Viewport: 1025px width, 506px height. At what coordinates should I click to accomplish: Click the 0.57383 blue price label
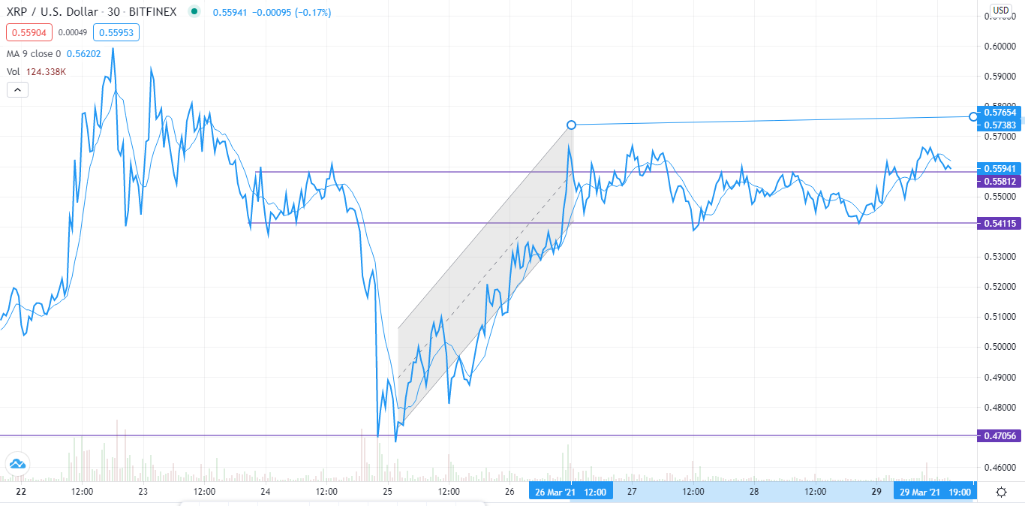[999, 125]
